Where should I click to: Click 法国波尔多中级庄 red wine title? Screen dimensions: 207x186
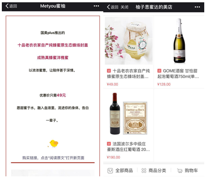point(129,146)
